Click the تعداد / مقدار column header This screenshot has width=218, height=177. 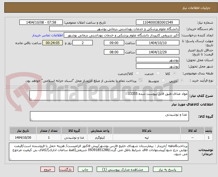pos(49,131)
